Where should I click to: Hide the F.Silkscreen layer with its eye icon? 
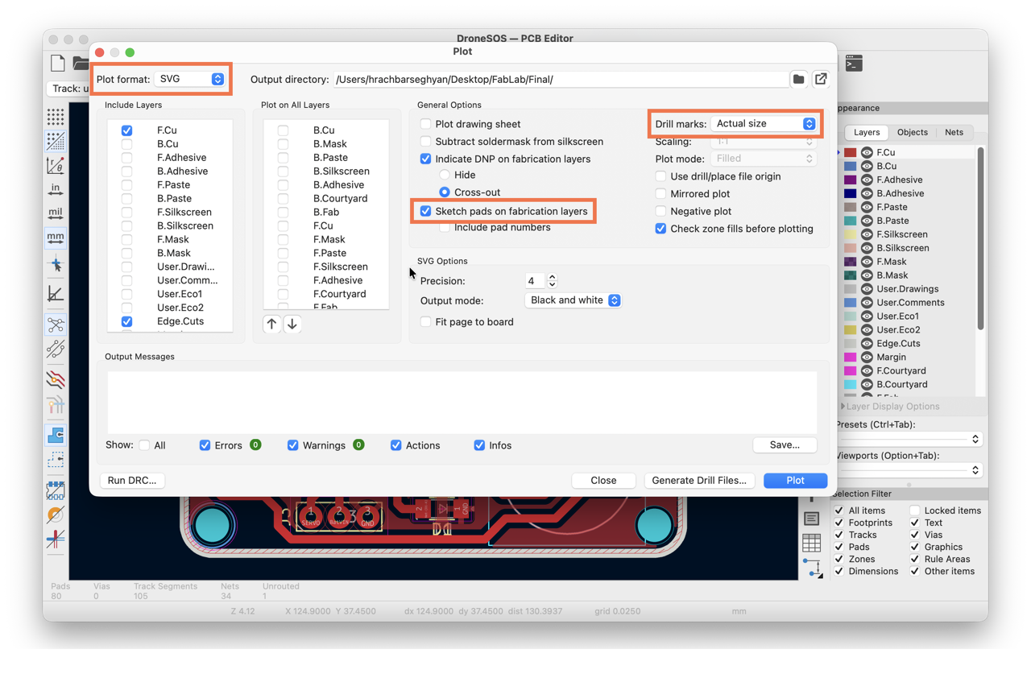tap(867, 234)
